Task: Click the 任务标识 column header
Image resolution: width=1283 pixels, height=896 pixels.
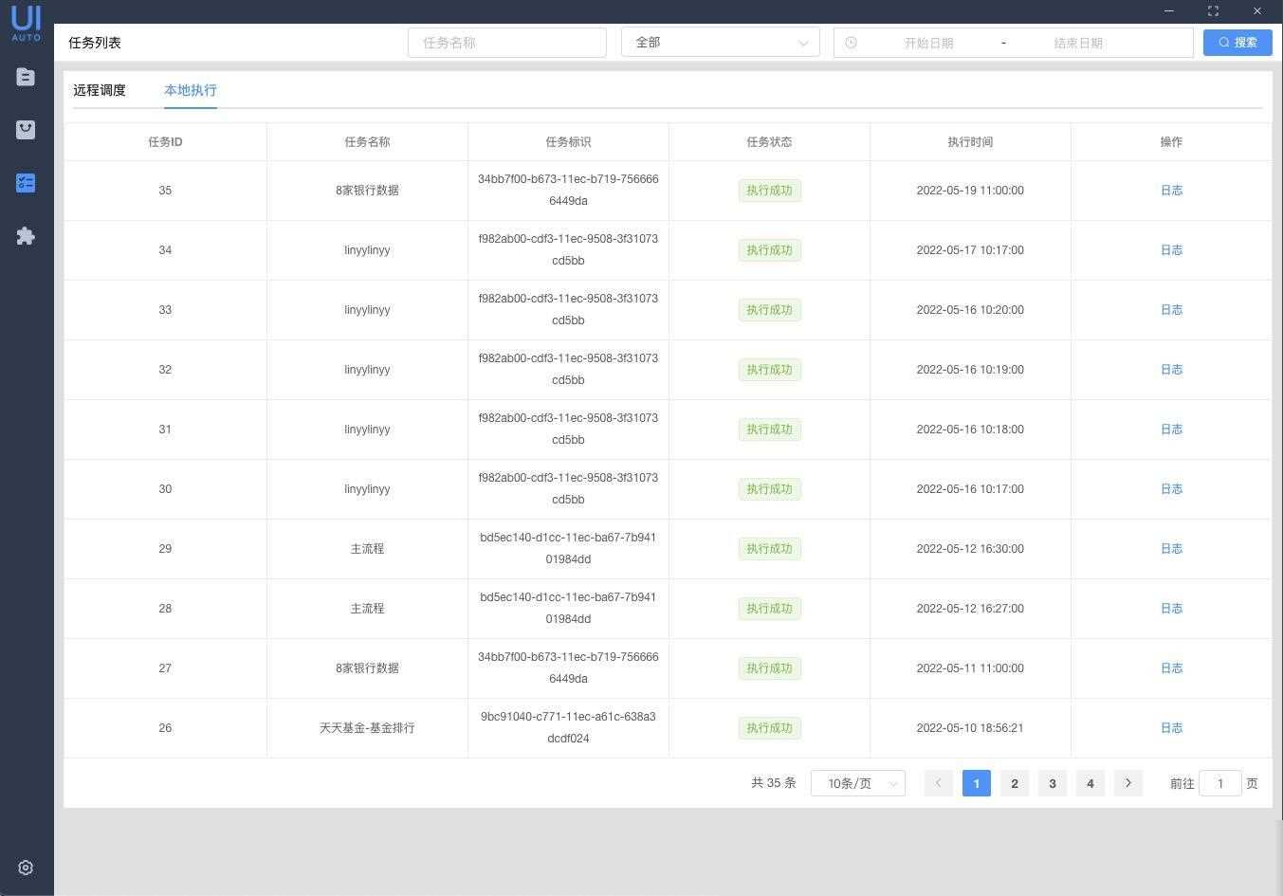Action: pyautogui.click(x=568, y=142)
